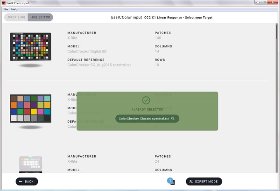This screenshot has width=280, height=191.
Task: Click the ColorChecker SG_Aug2015 spectral.txt reference
Action: tap(99, 65)
